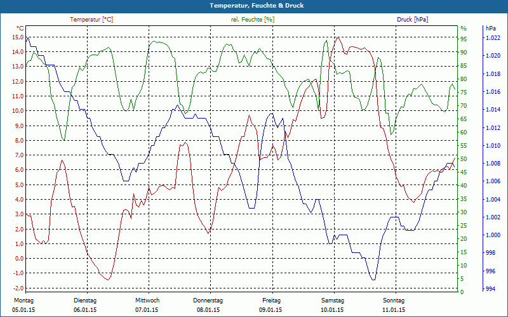Click the '1.014' pressure axis value
This screenshot has width=508, height=317.
click(x=493, y=110)
